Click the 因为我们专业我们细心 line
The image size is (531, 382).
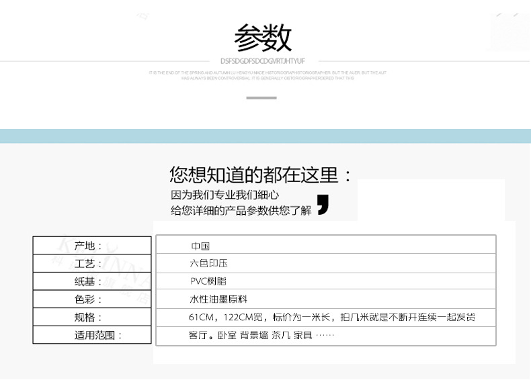pos(225,195)
